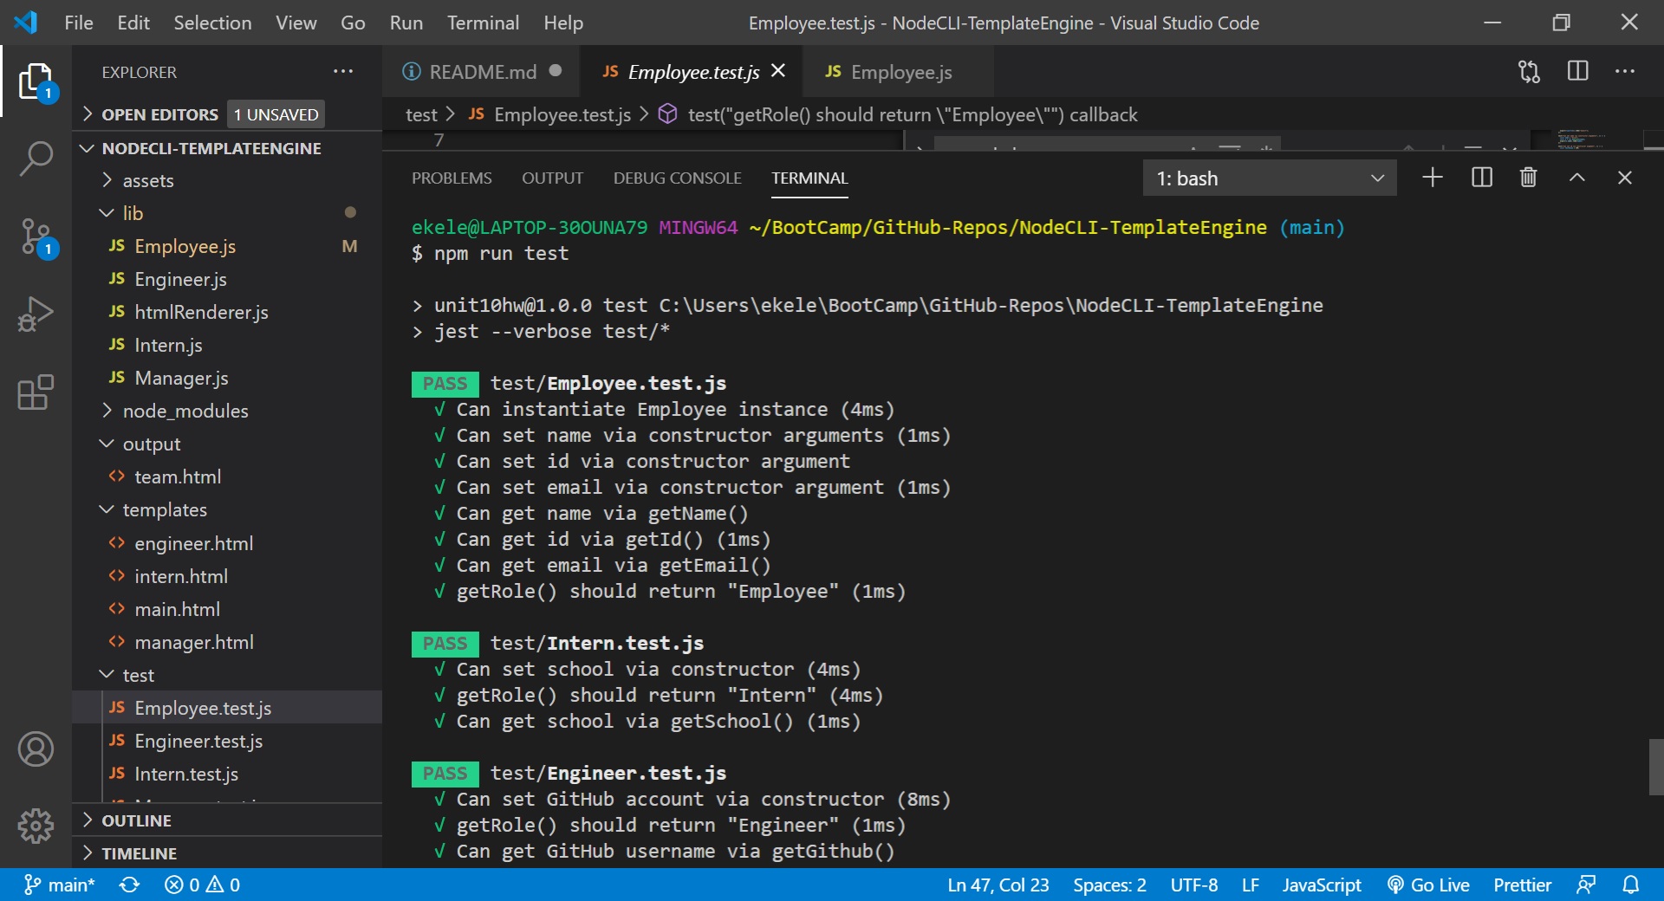Create a new terminal with plus icon
Image resolution: width=1664 pixels, height=901 pixels.
pos(1433,178)
